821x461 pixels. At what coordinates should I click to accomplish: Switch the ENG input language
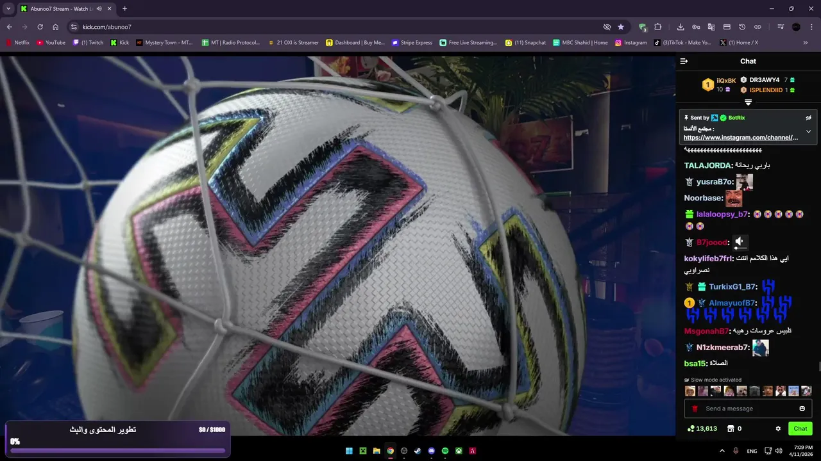(752, 451)
